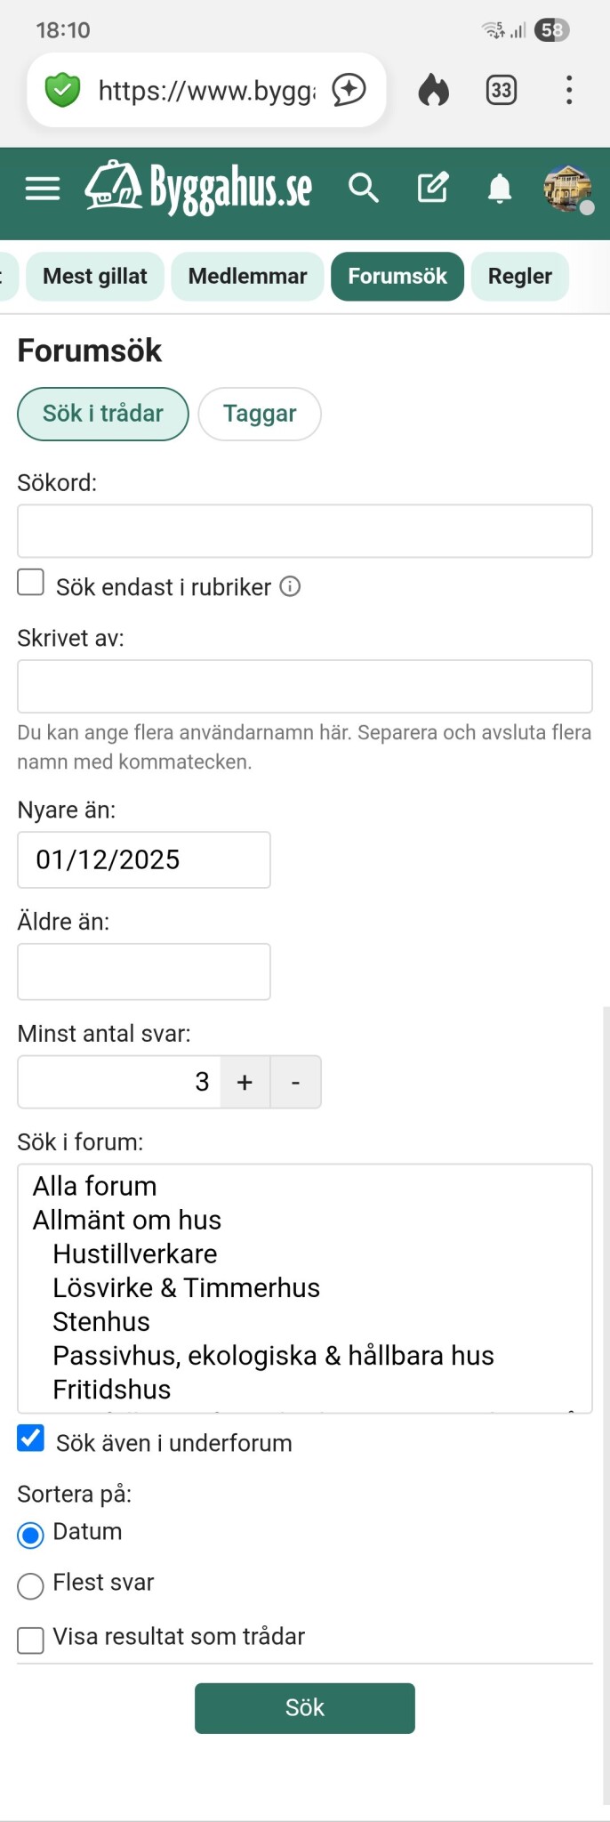Select the Flest svar radio option
This screenshot has width=610, height=1822.
(x=31, y=1585)
